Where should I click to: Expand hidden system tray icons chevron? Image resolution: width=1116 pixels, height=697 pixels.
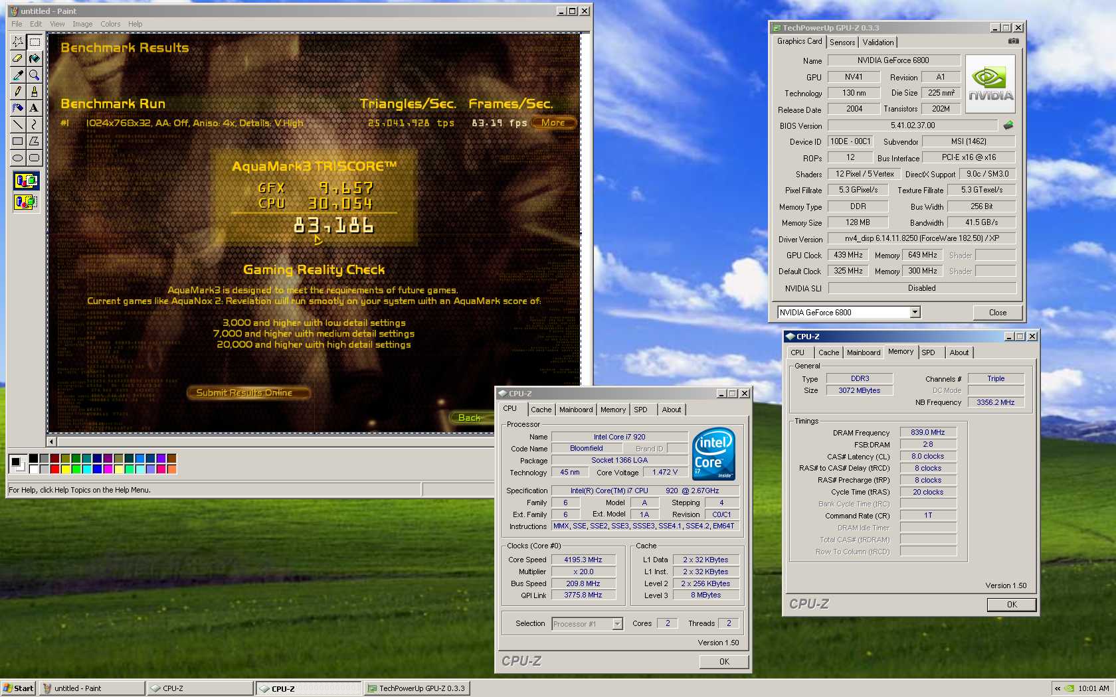click(1058, 688)
